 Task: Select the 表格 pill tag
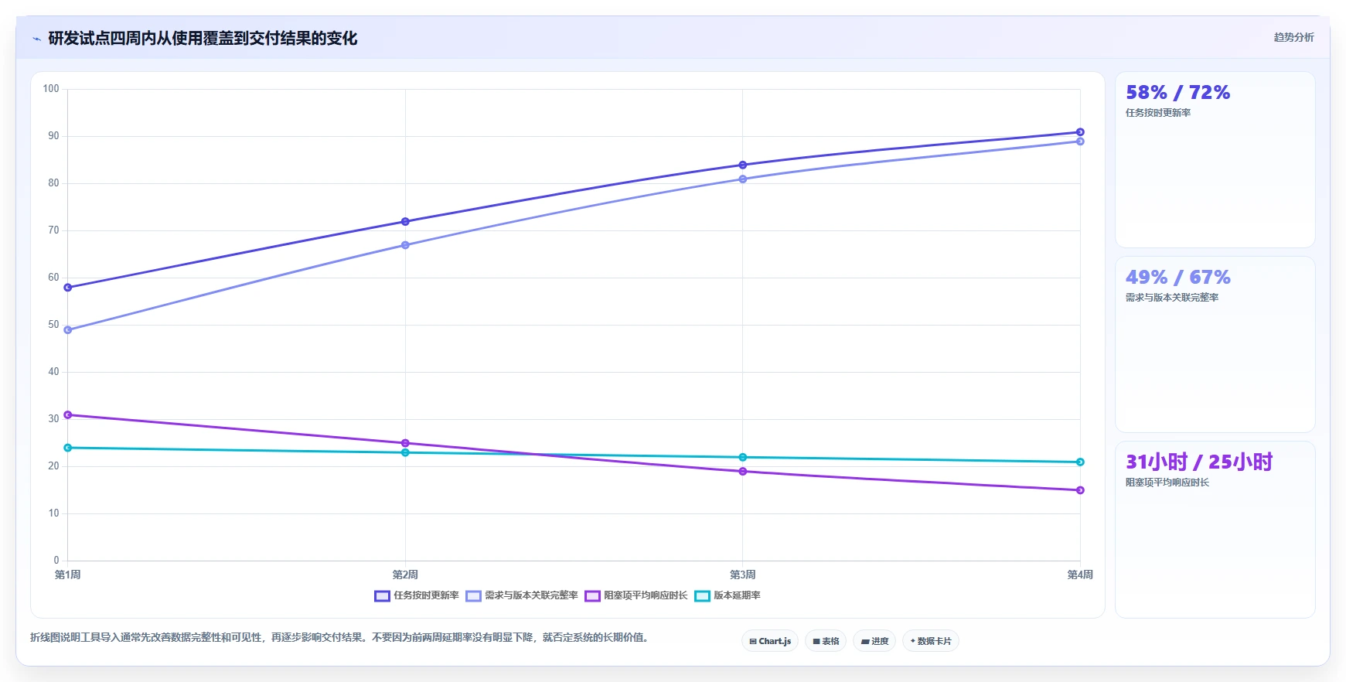point(826,641)
